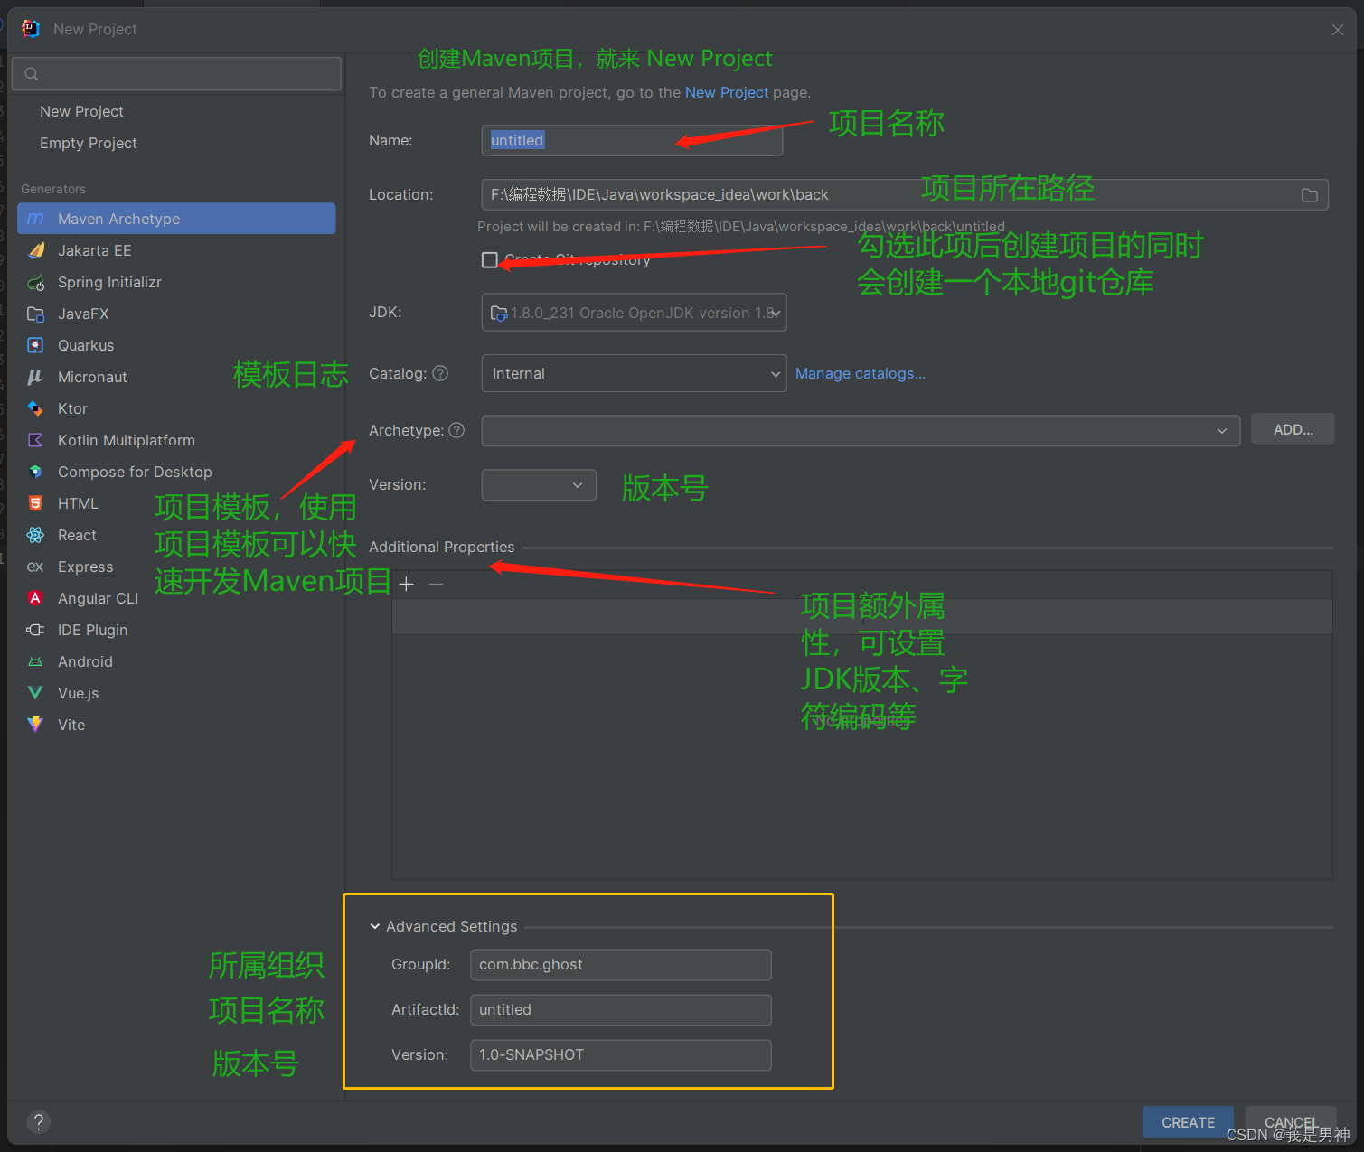Open Manage catalogs... link

point(861,374)
